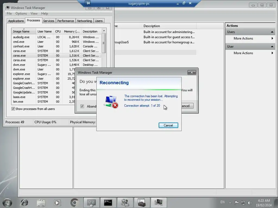Viewport: 278px width, 208px height.
Task: Click the partly hidden Cancel button in Task Manager dialog
Action: click(x=187, y=106)
